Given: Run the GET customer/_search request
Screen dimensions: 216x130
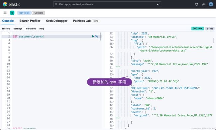Looking at the screenshot, I should point(93,36).
